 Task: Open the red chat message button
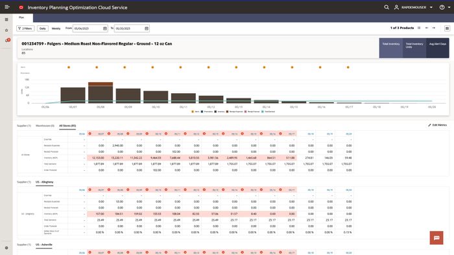tap(436, 238)
